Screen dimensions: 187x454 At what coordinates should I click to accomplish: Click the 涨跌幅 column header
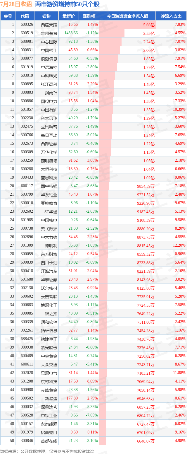point(89,16)
